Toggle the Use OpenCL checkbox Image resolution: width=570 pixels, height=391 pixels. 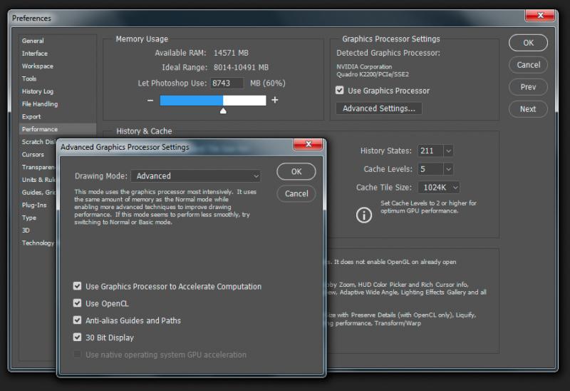click(77, 303)
